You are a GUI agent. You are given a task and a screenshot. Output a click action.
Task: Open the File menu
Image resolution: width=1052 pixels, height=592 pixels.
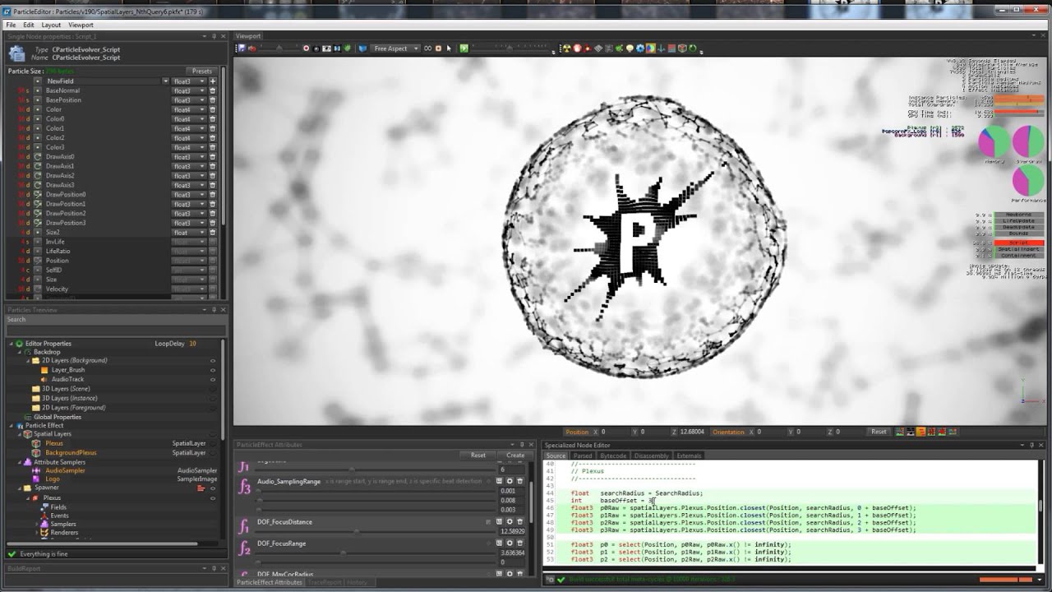pos(12,25)
